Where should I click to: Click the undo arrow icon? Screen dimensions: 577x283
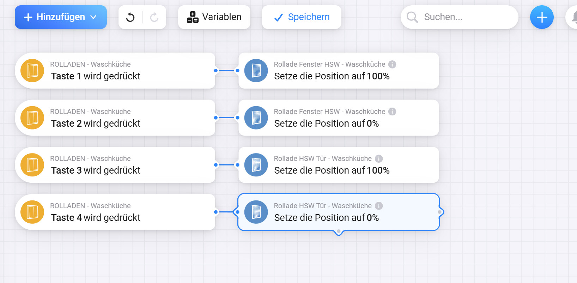[130, 17]
